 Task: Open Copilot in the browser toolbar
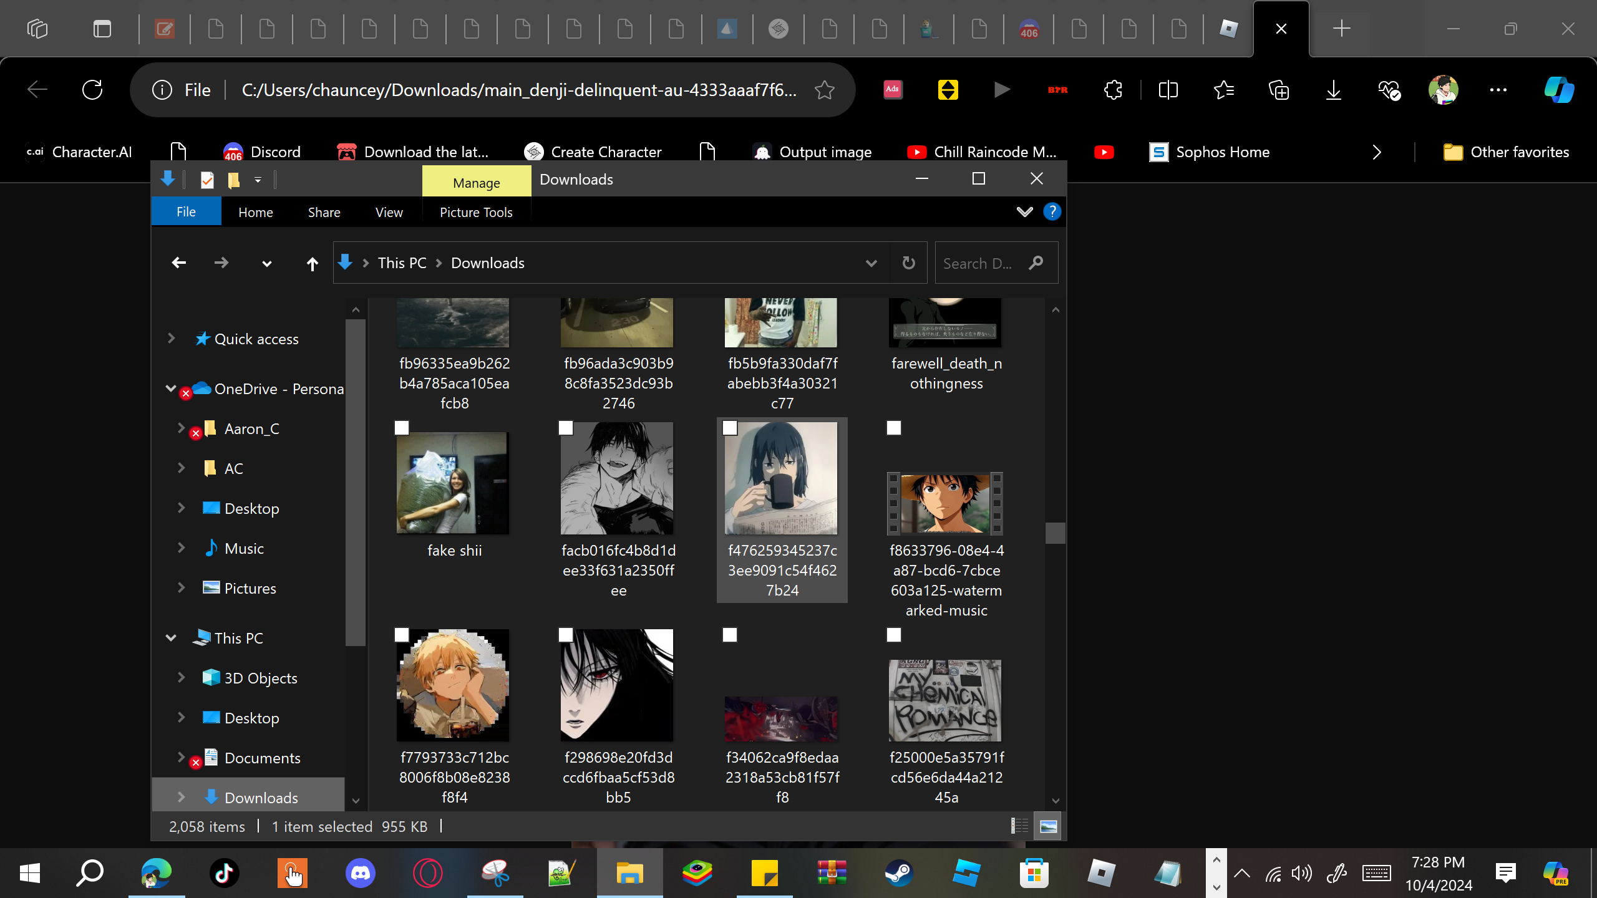tap(1560, 90)
